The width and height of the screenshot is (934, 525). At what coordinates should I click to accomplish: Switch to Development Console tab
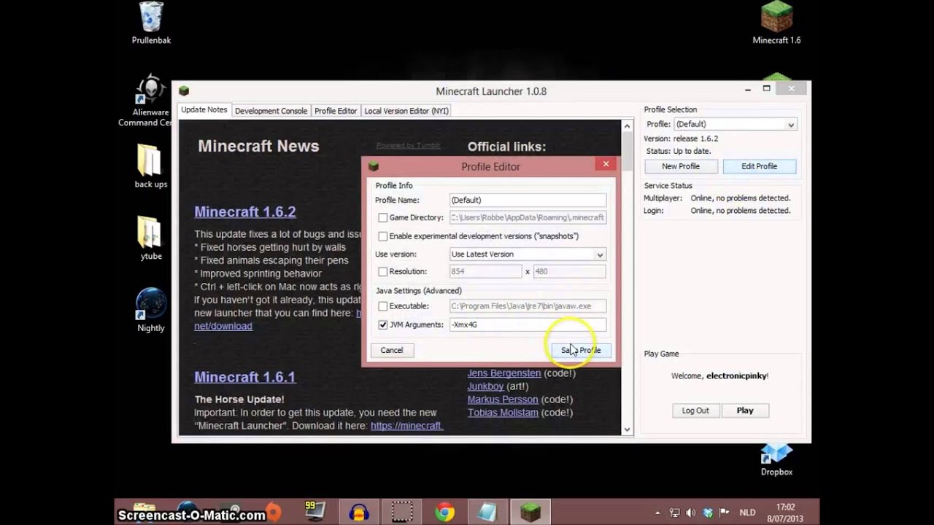(271, 111)
